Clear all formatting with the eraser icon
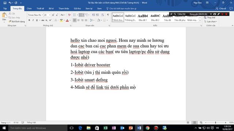The height and width of the screenshot is (131, 234). pyautogui.click(x=69, y=15)
